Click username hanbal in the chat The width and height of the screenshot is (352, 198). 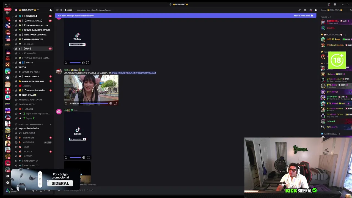(67, 70)
